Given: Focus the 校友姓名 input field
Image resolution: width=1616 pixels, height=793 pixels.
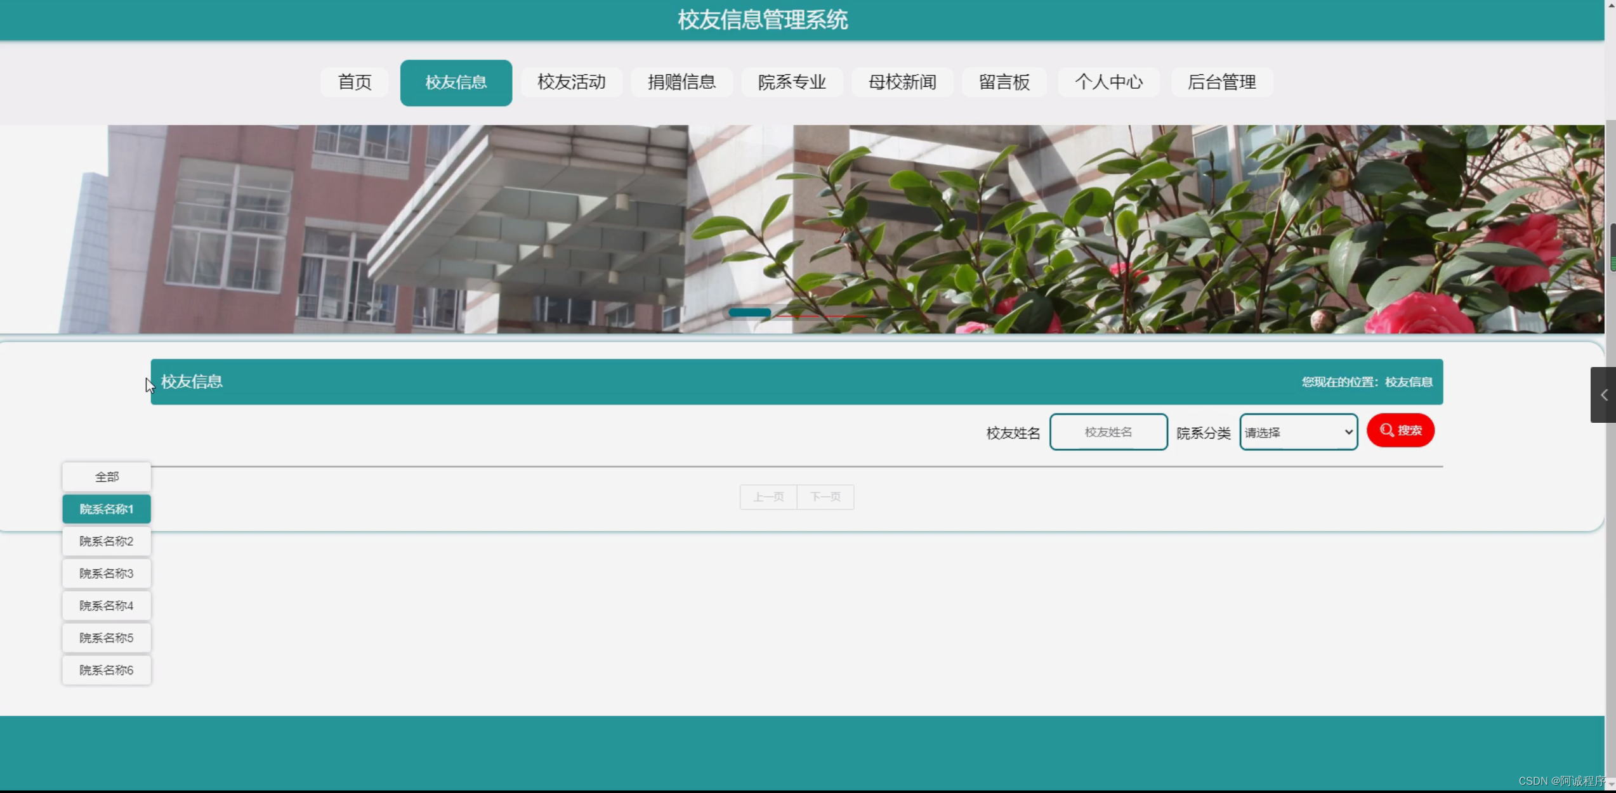Looking at the screenshot, I should pyautogui.click(x=1108, y=432).
